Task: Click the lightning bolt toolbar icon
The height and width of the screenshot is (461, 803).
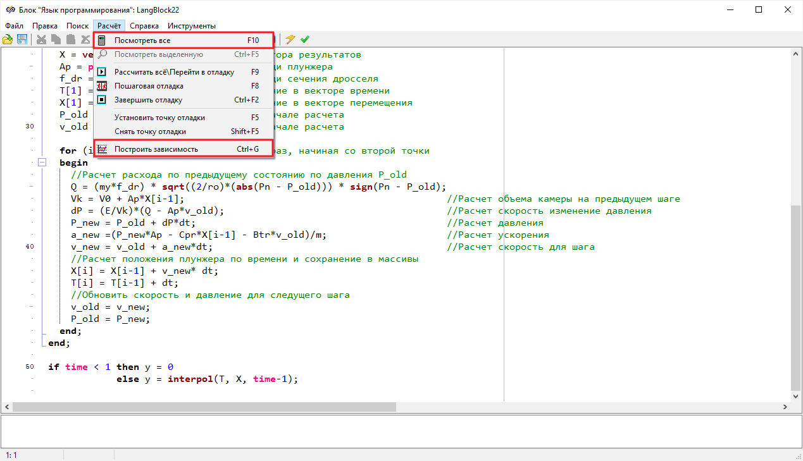Action: coord(290,40)
